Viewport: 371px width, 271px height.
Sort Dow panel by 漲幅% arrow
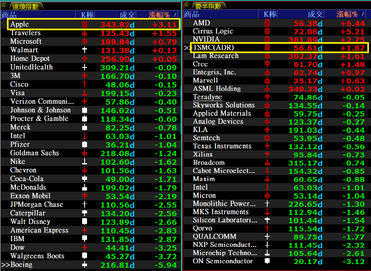pos(175,15)
